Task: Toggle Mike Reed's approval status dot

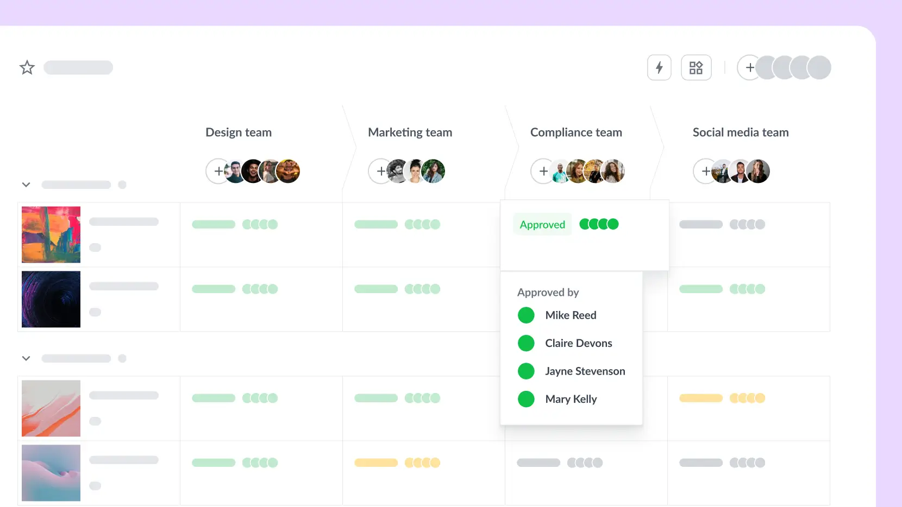Action: (x=526, y=315)
